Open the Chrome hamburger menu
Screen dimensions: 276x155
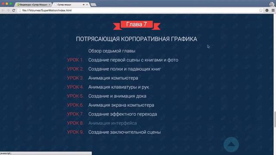[273, 10]
